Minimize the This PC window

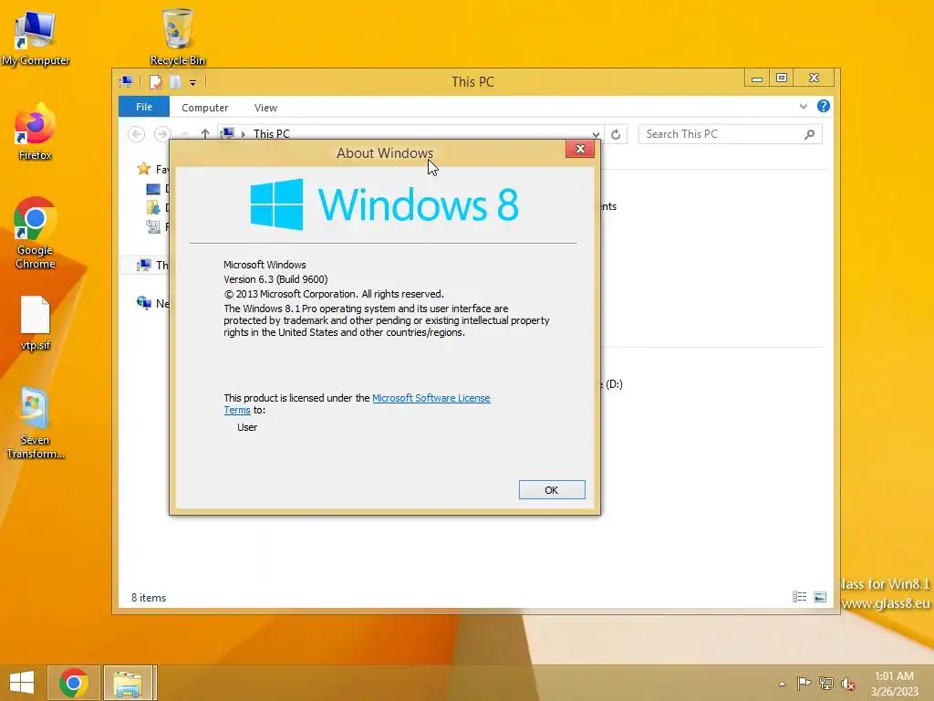click(756, 78)
